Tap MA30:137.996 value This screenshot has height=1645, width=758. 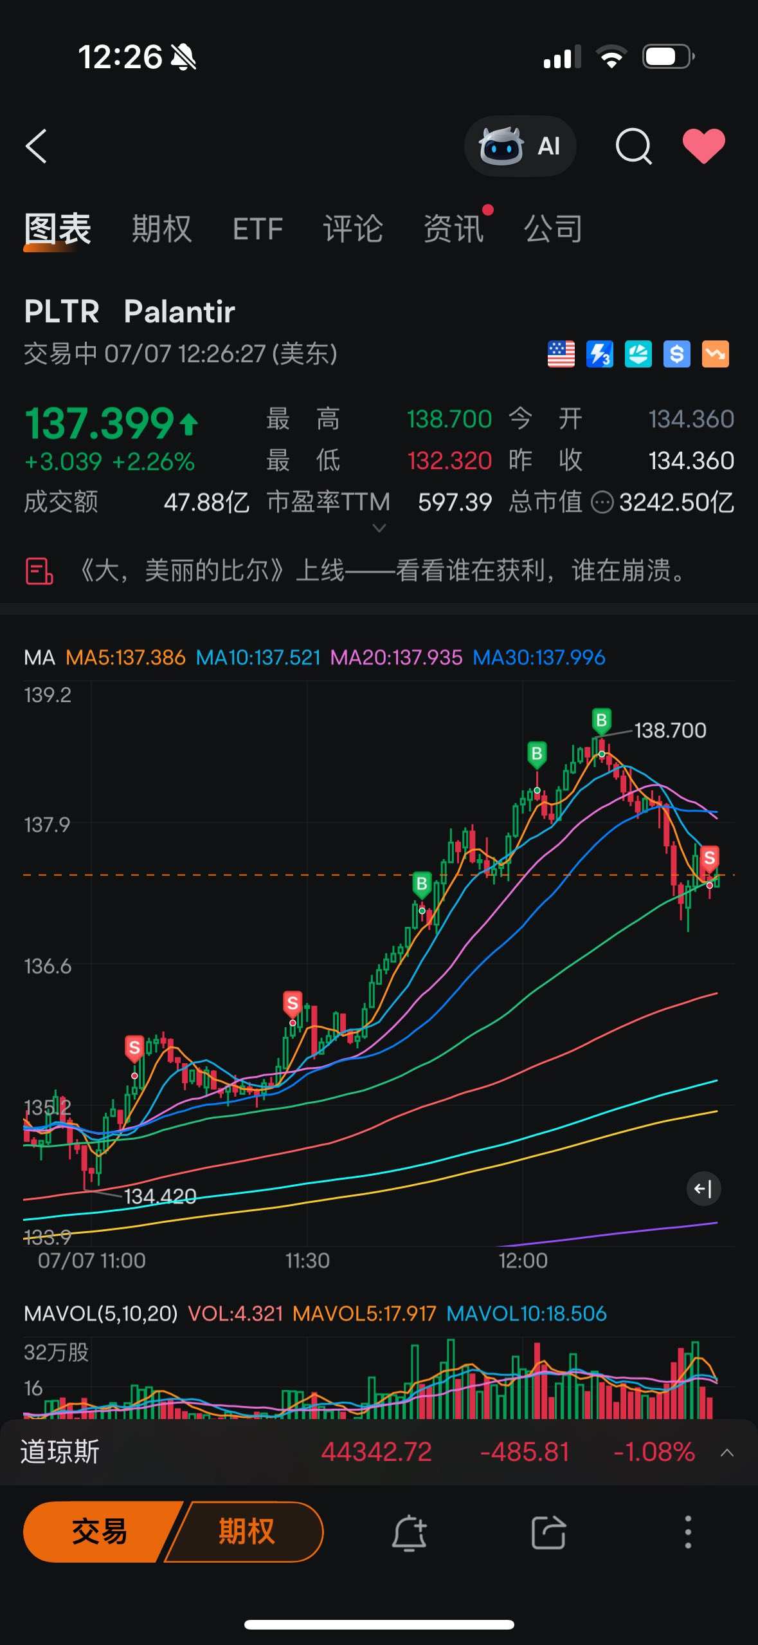[539, 658]
